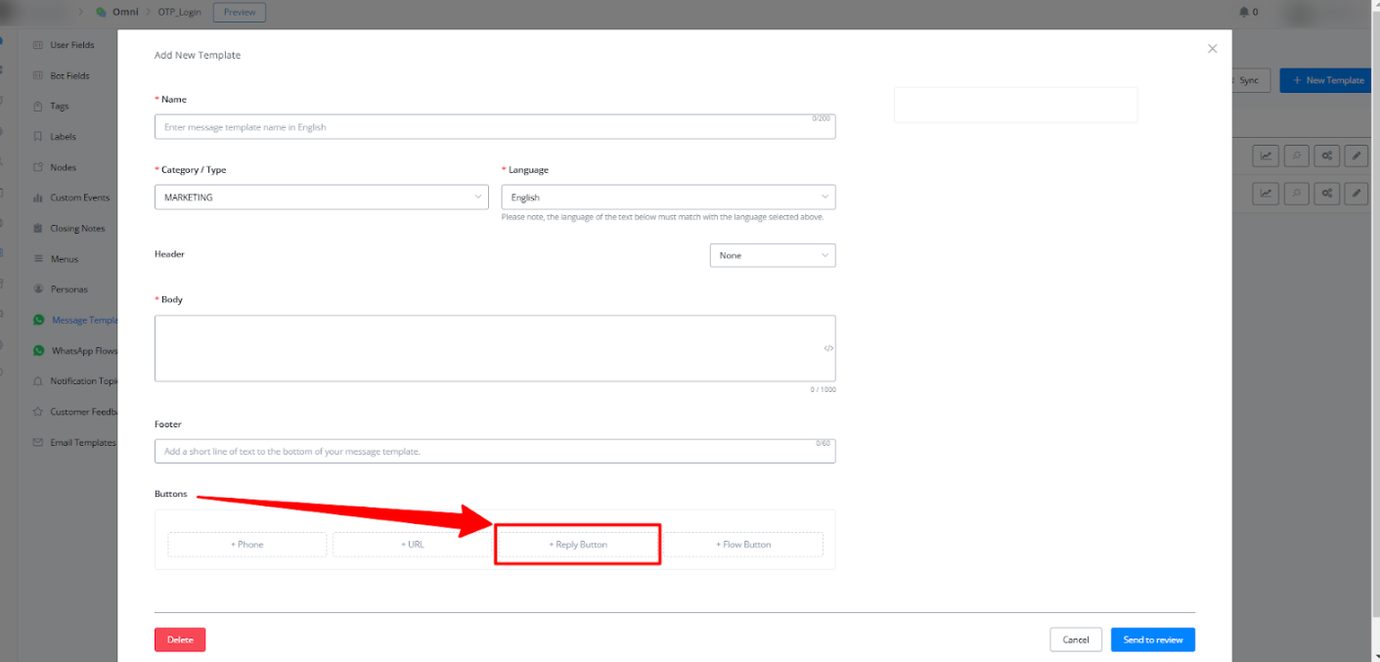Close the Add New Template dialog
This screenshot has width=1380, height=662.
tap(1212, 48)
